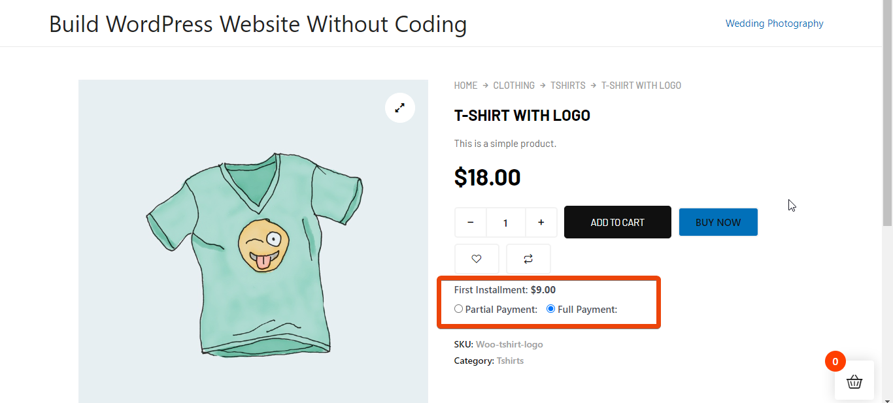Open the Wedding Photography menu link

tap(774, 24)
